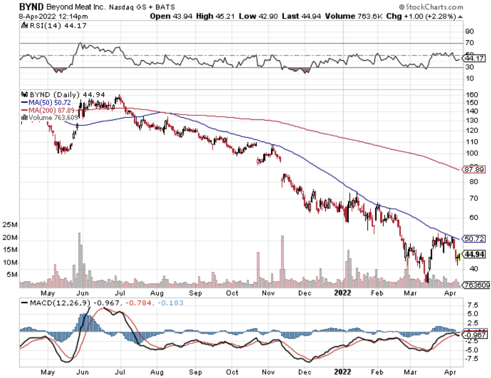Screen dimensions: 491x378
Task: Click the red MA(200) 87.89 legend
Action: pos(48,110)
